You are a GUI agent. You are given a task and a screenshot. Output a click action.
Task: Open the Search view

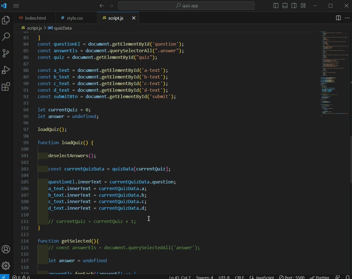[6, 37]
